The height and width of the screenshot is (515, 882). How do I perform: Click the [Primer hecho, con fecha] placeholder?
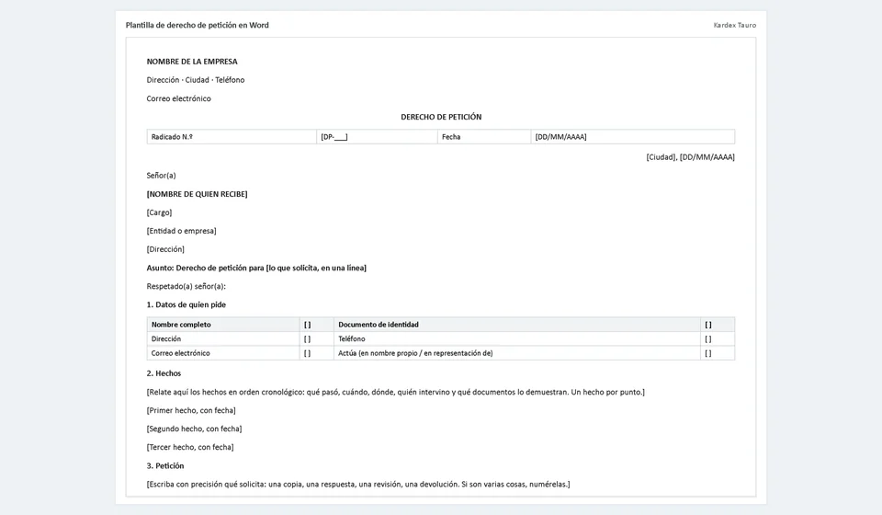pyautogui.click(x=191, y=410)
